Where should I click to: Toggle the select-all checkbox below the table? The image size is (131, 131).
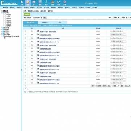click(25, 86)
